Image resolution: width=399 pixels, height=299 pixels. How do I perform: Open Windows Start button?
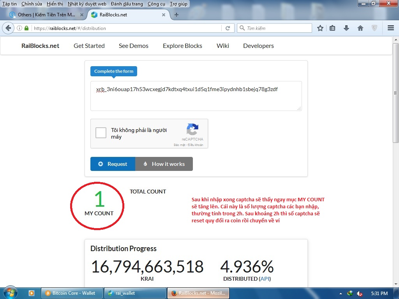(x=10, y=292)
